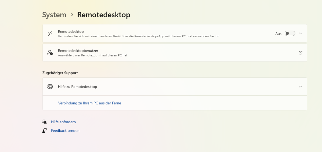Image resolution: width=322 pixels, height=152 pixels.
Task: Click the Remotedesktop page title in breadcrumb
Action: click(x=104, y=15)
